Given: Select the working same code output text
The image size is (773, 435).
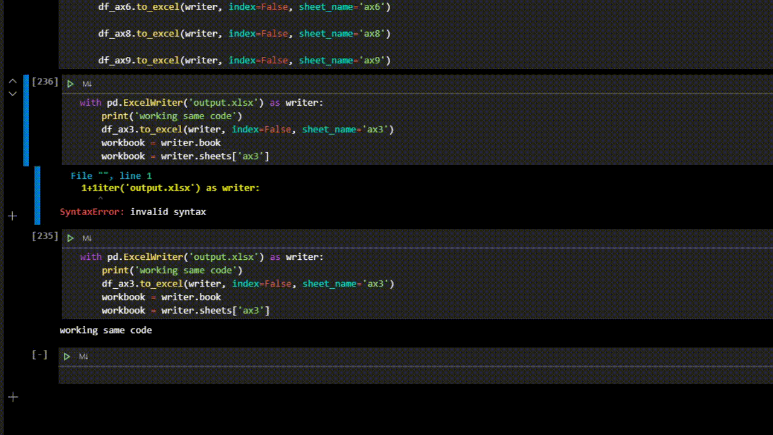Looking at the screenshot, I should point(106,330).
